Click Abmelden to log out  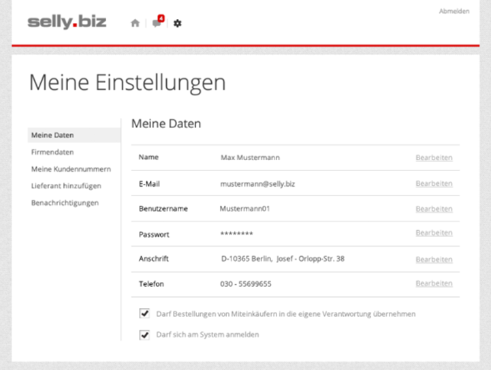click(x=454, y=11)
